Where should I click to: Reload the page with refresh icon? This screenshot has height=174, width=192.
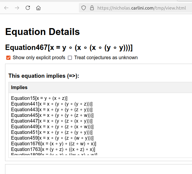pos(28,8)
